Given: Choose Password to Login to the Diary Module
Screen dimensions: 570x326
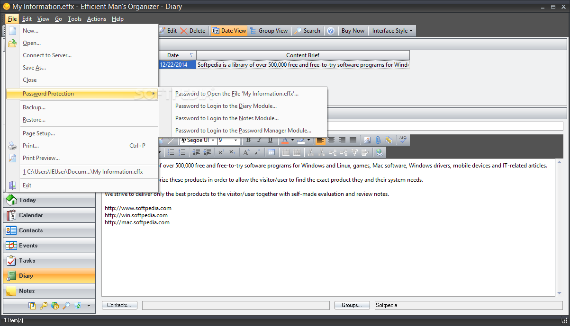Looking at the screenshot, I should click(243, 106).
